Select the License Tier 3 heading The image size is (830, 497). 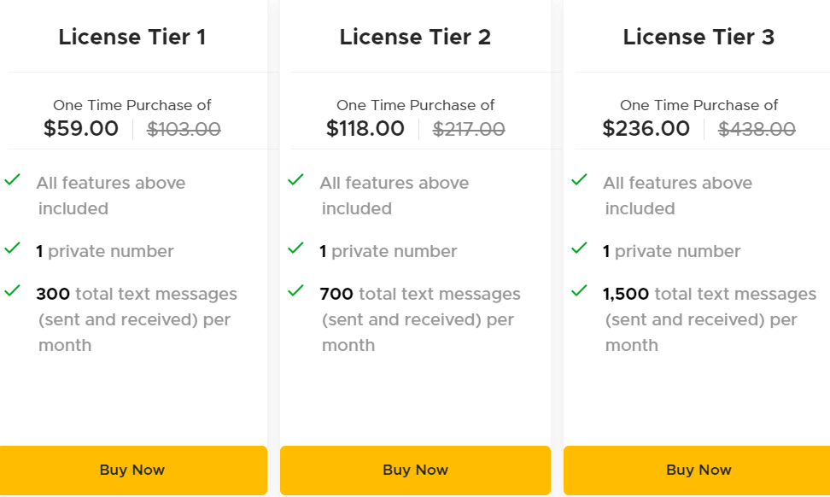[x=698, y=37]
